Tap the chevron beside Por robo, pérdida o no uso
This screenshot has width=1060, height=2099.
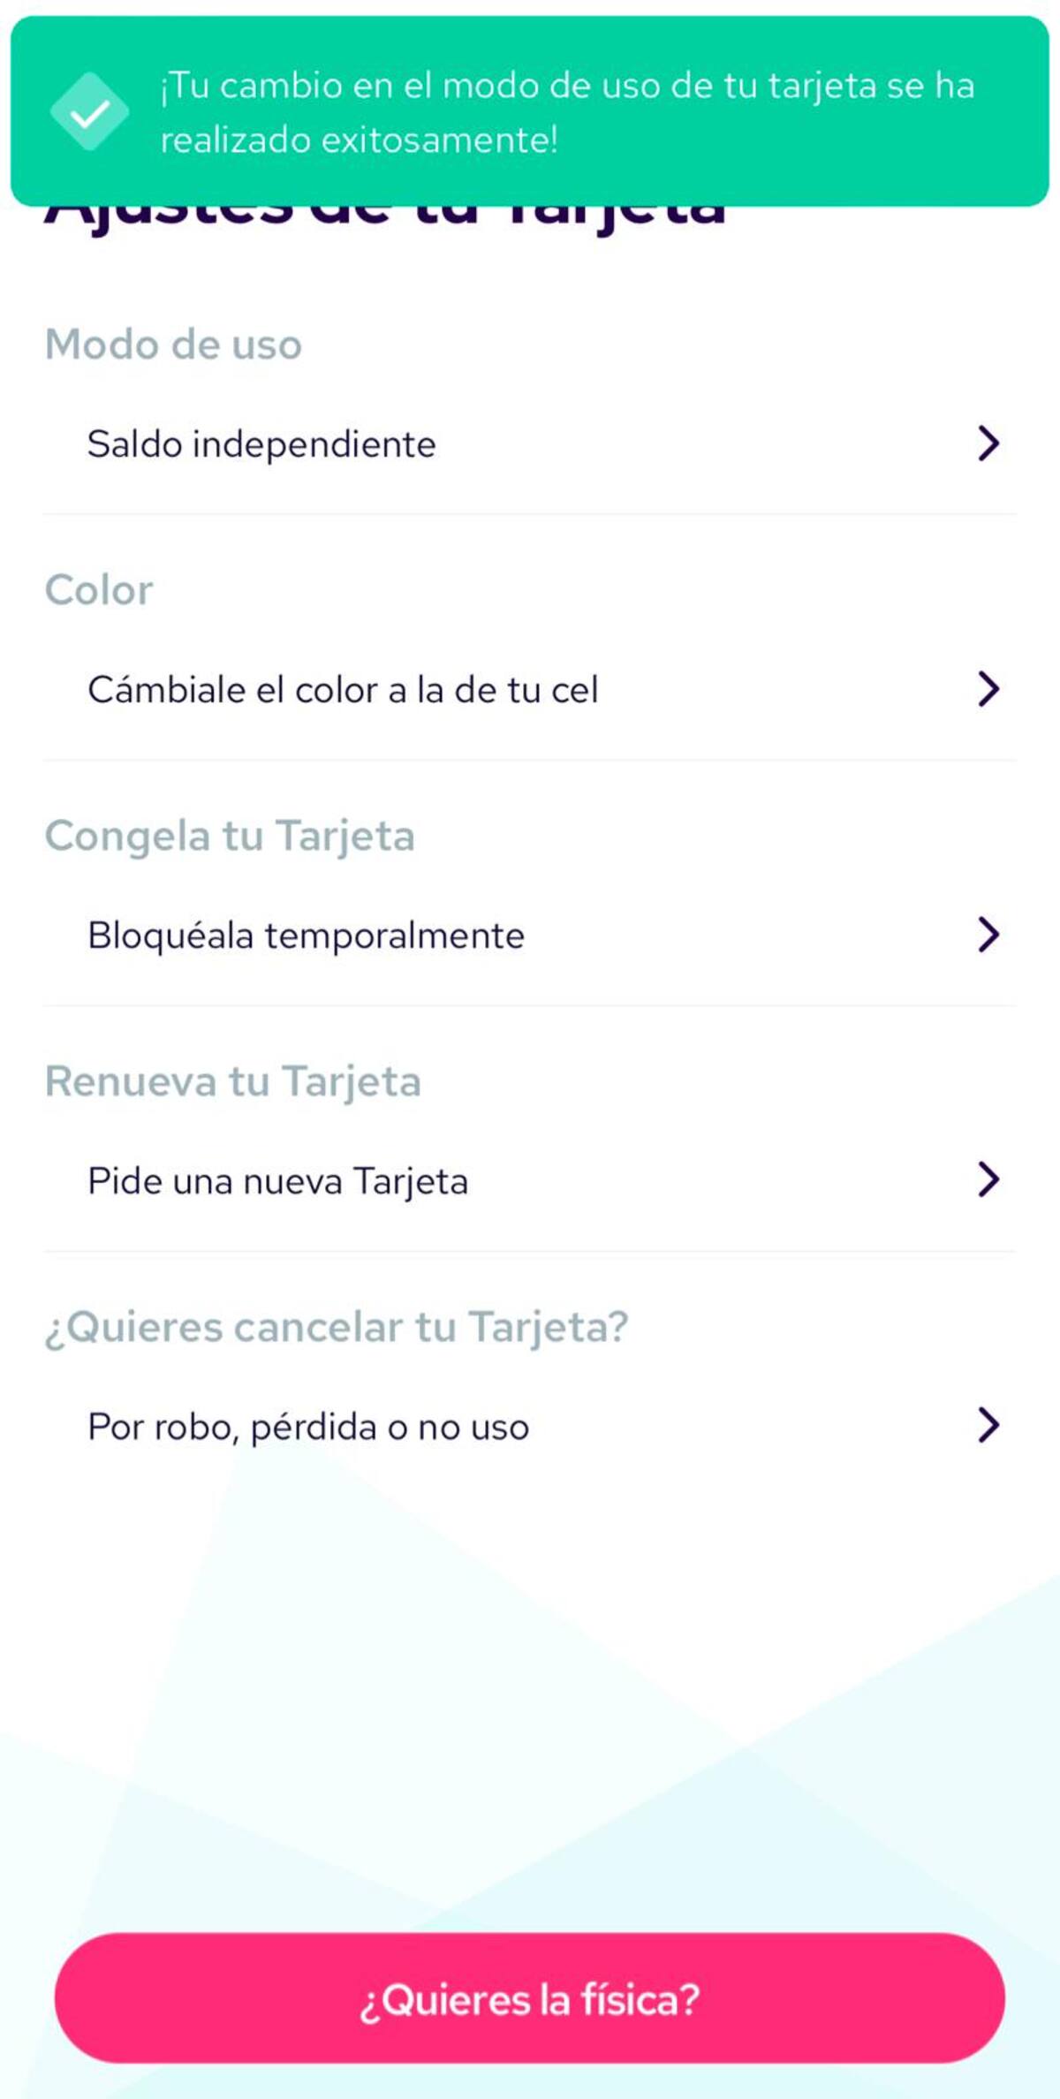coord(988,1426)
